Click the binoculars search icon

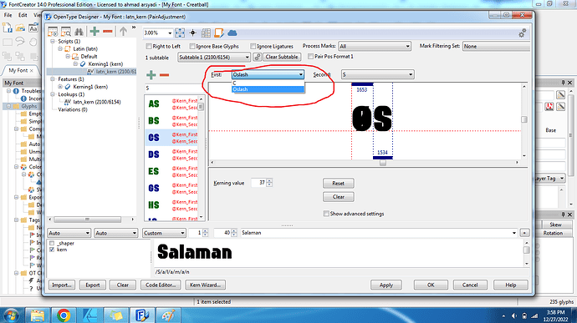point(79,32)
